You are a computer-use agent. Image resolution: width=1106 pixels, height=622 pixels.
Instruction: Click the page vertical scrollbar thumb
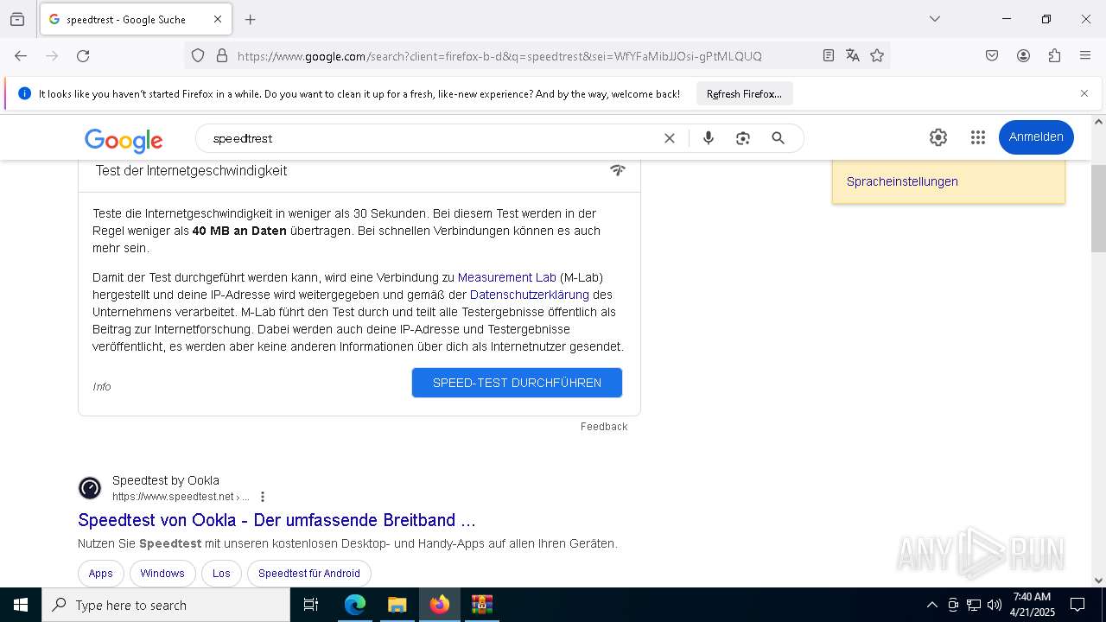(x=1099, y=206)
